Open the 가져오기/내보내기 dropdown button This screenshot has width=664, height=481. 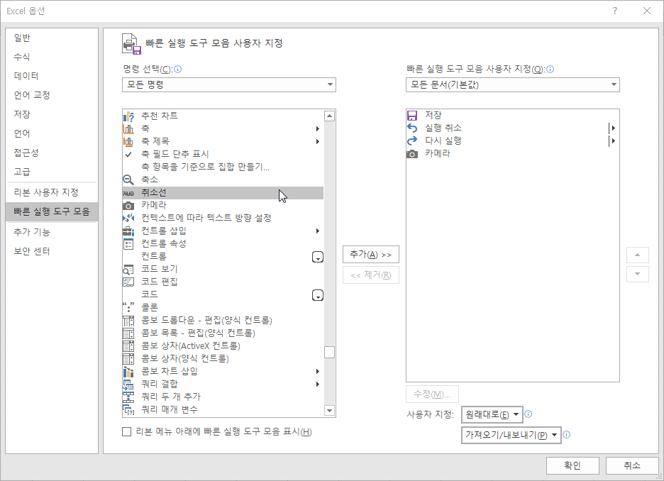511,435
